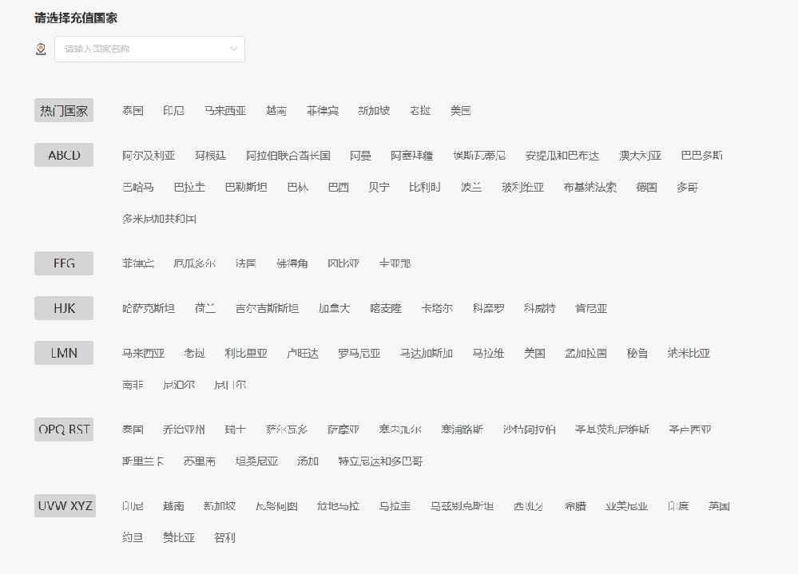The width and height of the screenshot is (798, 574).
Task: Choose 马来西亚 in the LMN row
Action: tap(144, 354)
